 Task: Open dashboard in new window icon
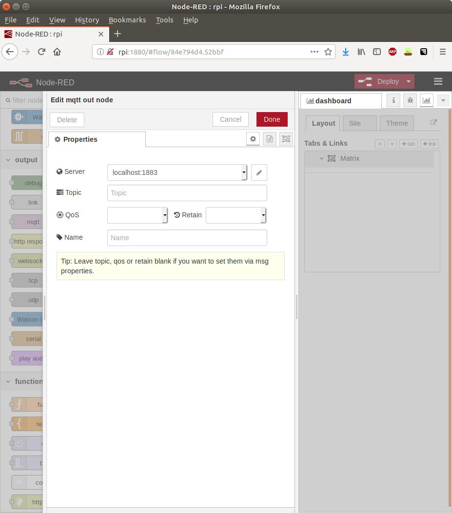[433, 122]
